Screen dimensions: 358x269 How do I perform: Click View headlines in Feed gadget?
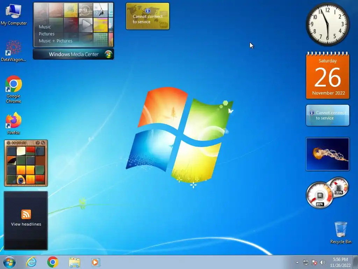coord(26,224)
